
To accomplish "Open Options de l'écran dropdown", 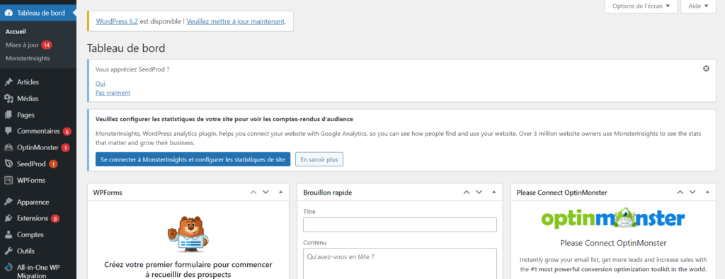I will [641, 6].
